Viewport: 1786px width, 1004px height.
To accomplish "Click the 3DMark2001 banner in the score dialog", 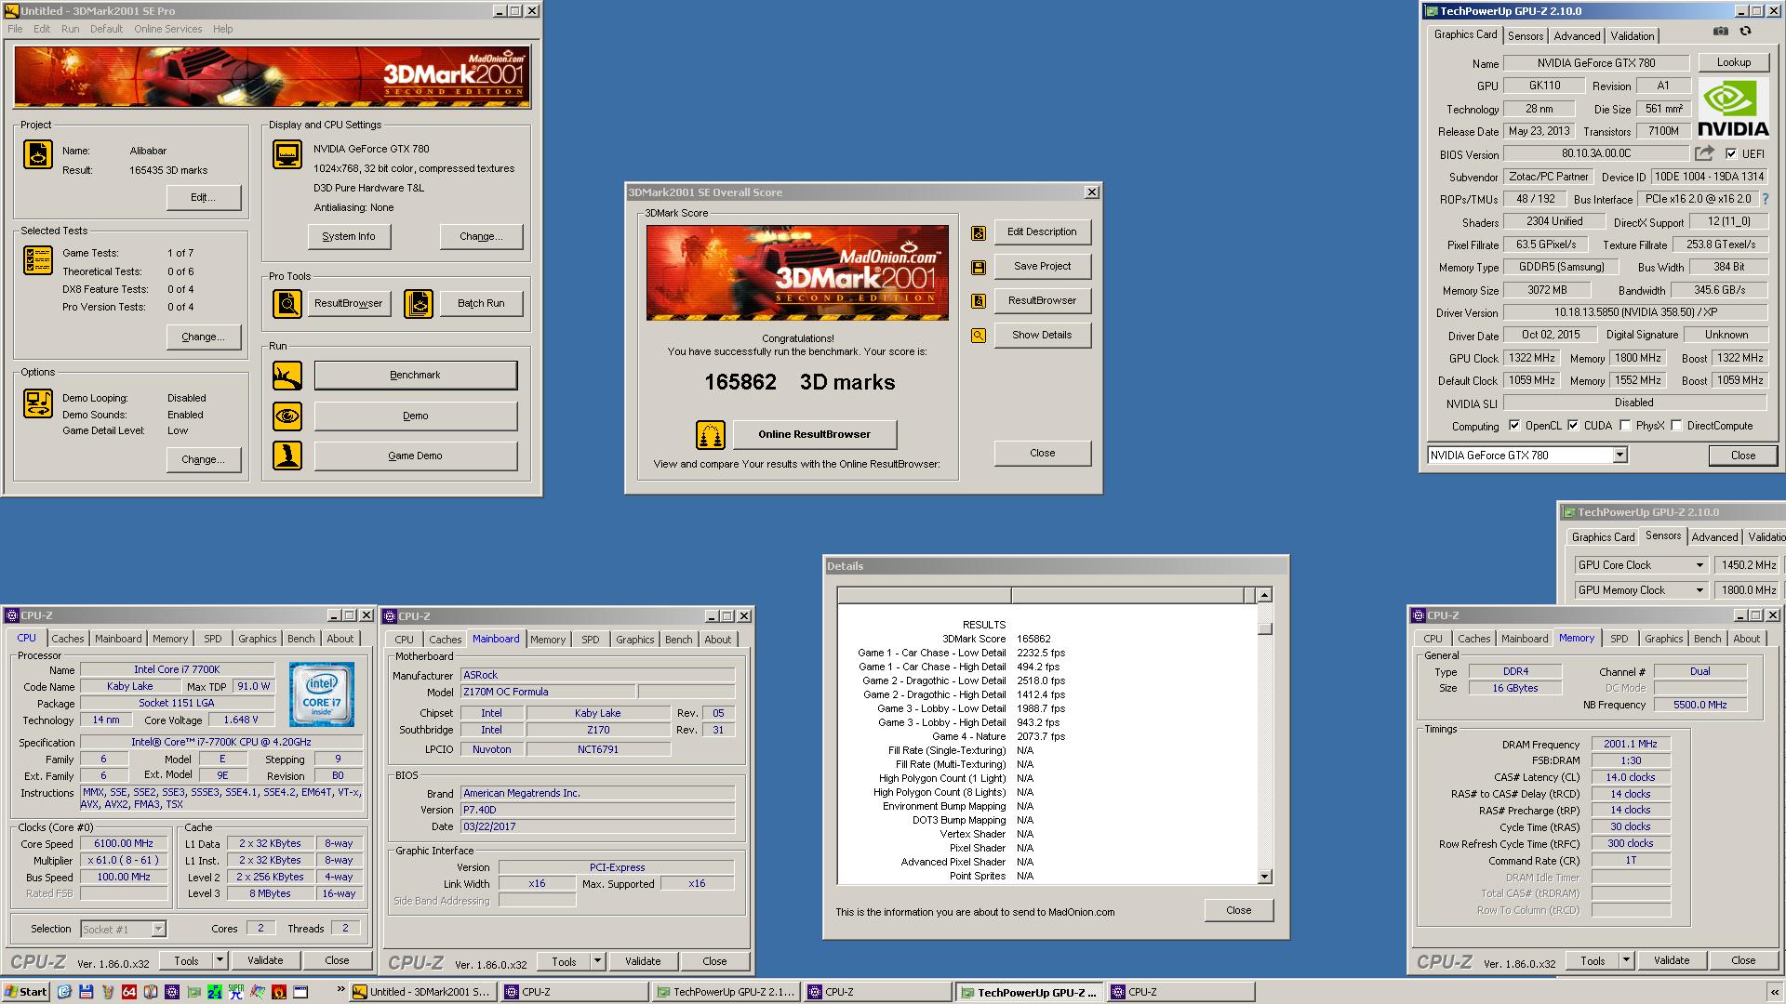I will [x=797, y=272].
